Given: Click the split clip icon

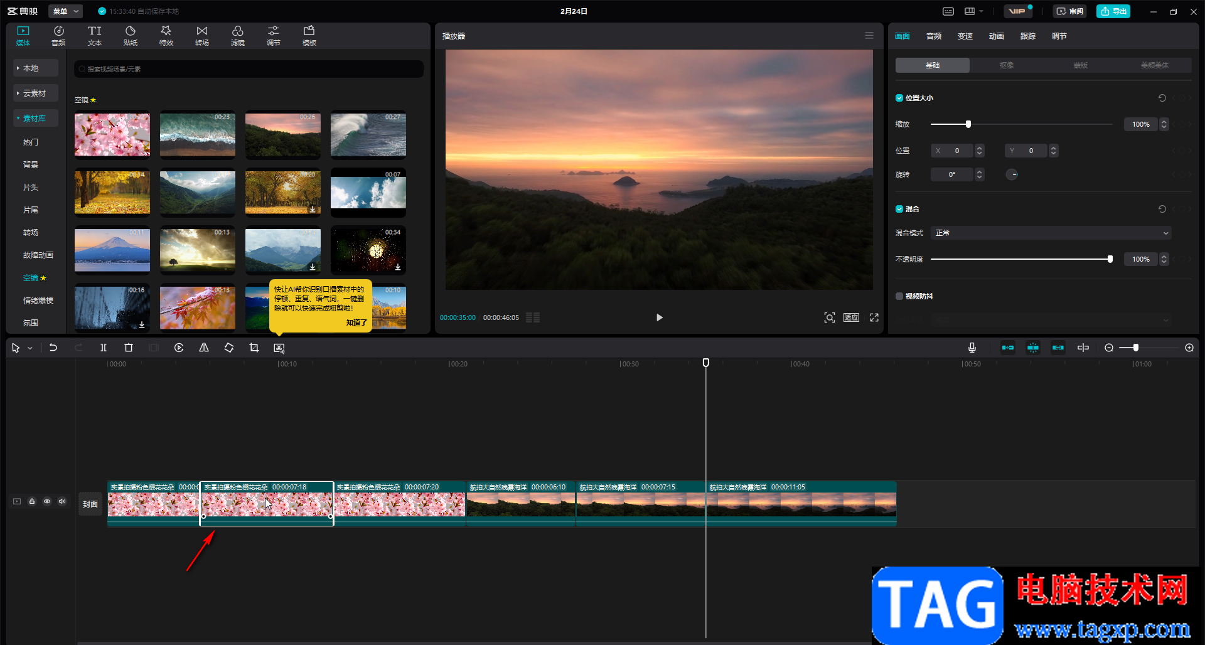Looking at the screenshot, I should (104, 348).
